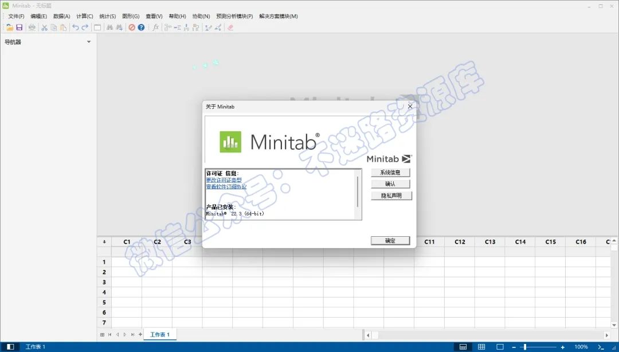
Task: Close the 关于 Minitab dialog
Action: pos(410,106)
